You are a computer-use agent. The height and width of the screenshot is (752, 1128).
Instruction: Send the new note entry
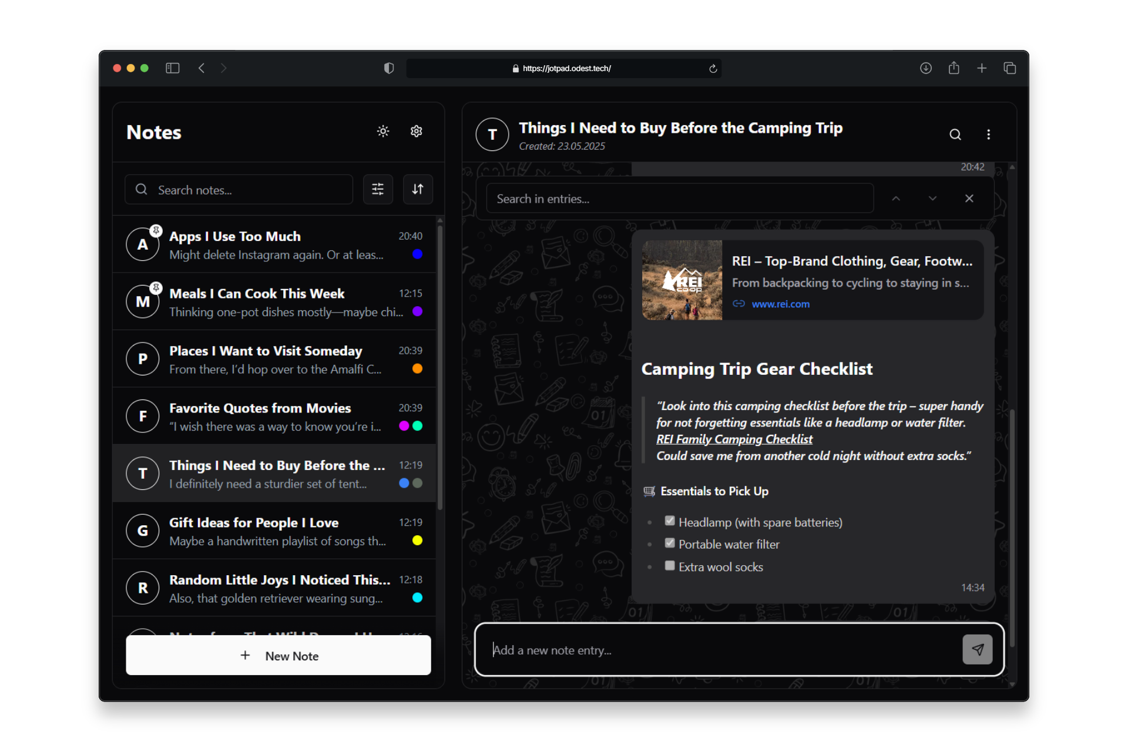tap(977, 650)
